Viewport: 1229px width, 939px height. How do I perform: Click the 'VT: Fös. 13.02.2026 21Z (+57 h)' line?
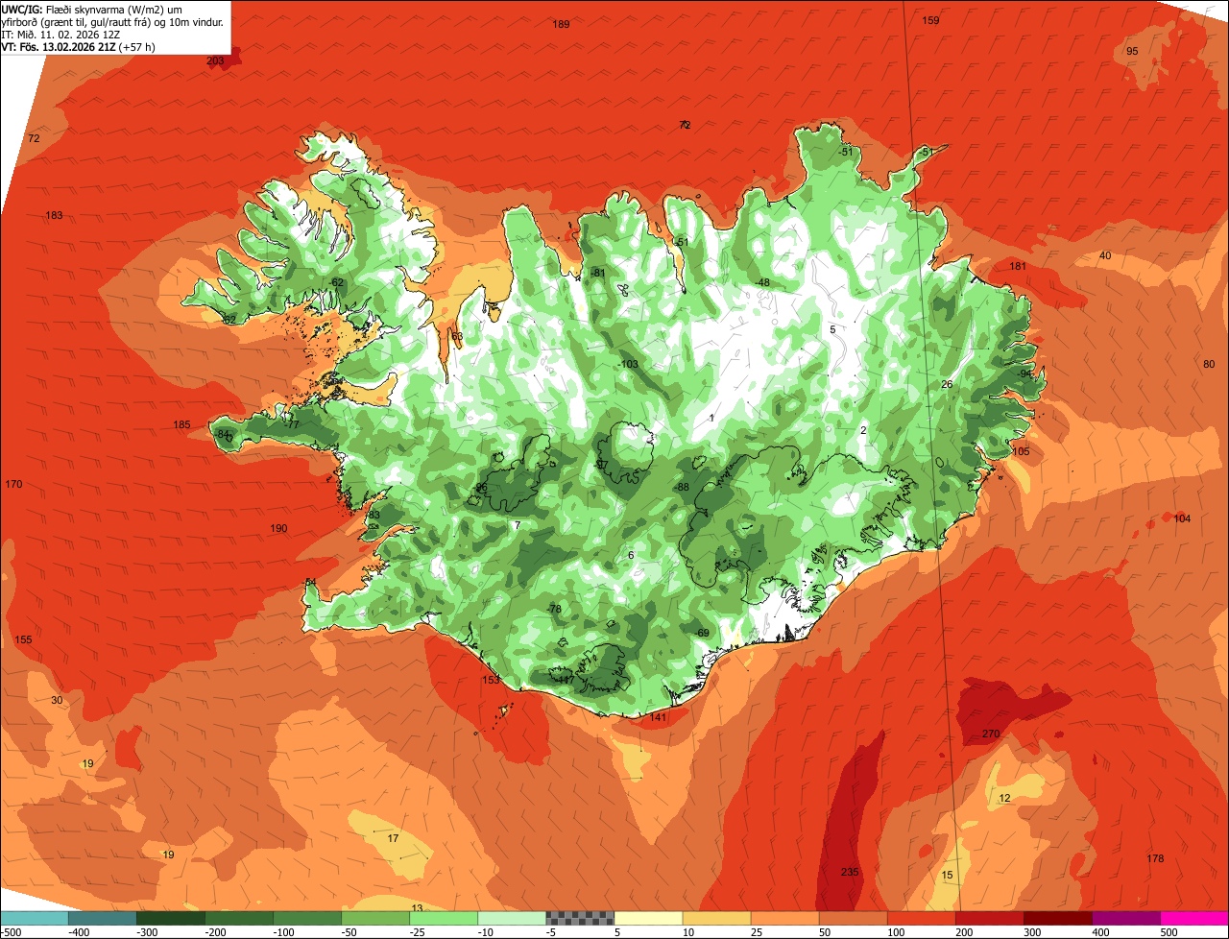(79, 47)
